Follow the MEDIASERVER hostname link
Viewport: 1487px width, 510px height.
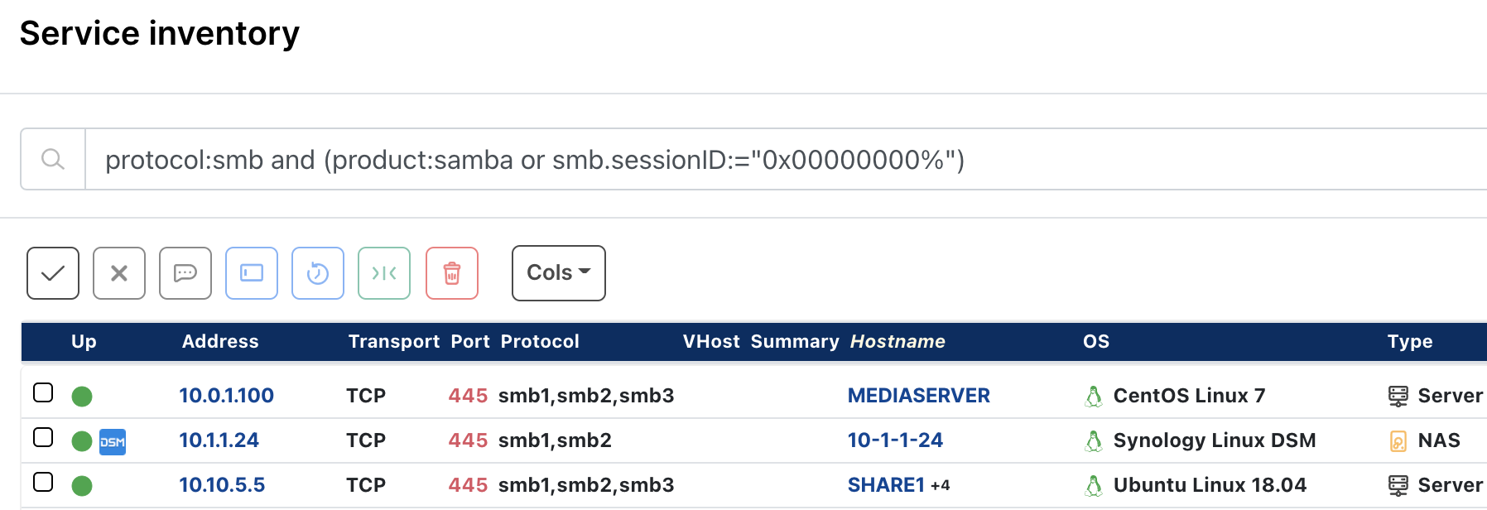click(918, 395)
